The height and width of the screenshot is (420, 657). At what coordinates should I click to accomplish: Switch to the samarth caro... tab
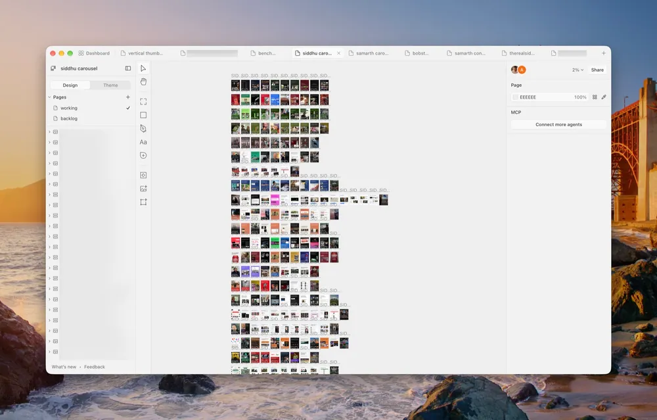(x=369, y=53)
